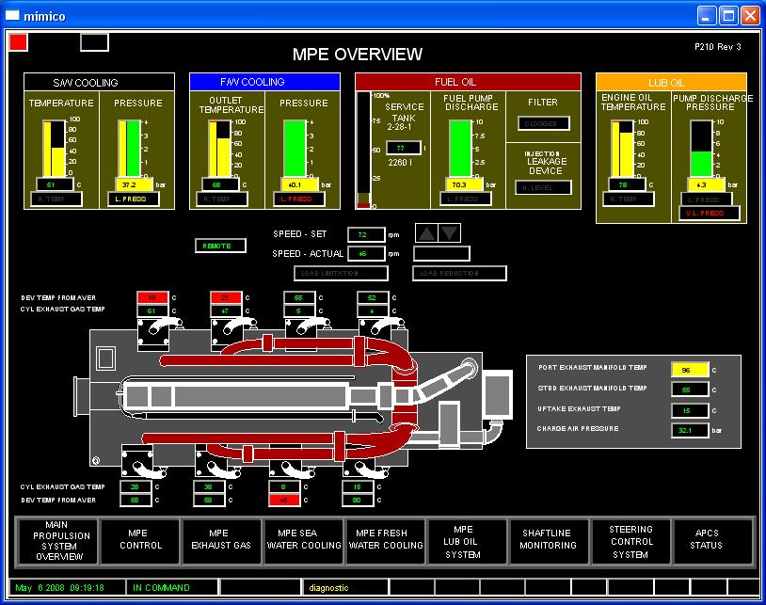Click the red FUEL OIL panel header
The image size is (766, 605).
(x=468, y=82)
